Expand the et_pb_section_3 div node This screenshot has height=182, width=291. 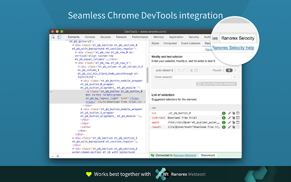point(73,149)
